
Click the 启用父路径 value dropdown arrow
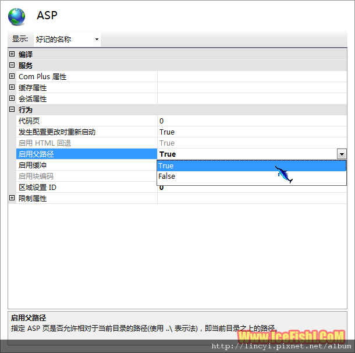342,154
